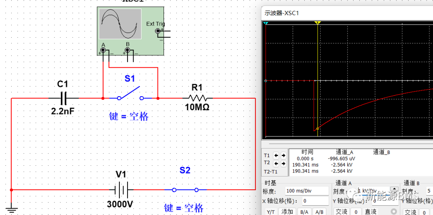The width and height of the screenshot is (433, 215).
Task: Increase channel A scale with up arrow
Action: point(394,189)
